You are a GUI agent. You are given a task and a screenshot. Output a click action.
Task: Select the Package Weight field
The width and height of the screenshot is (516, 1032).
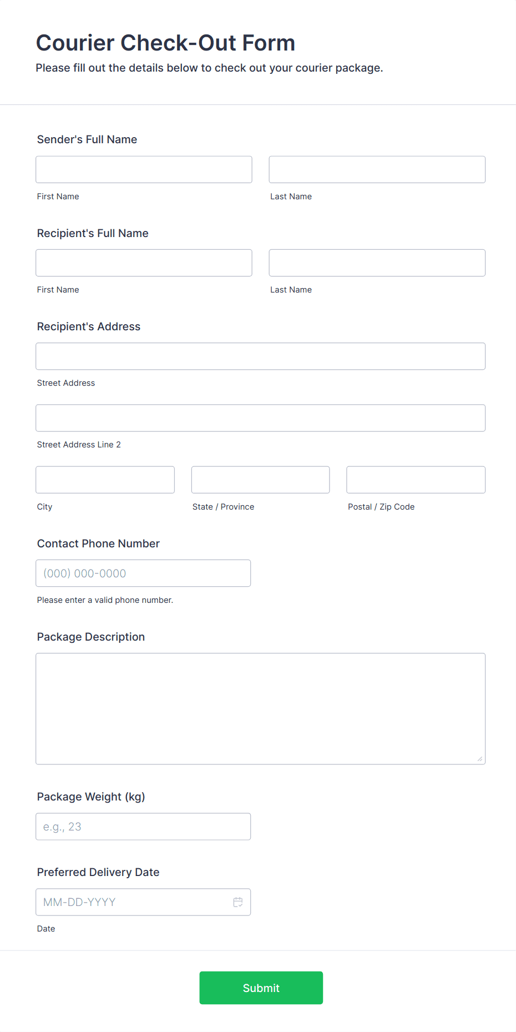click(x=143, y=826)
